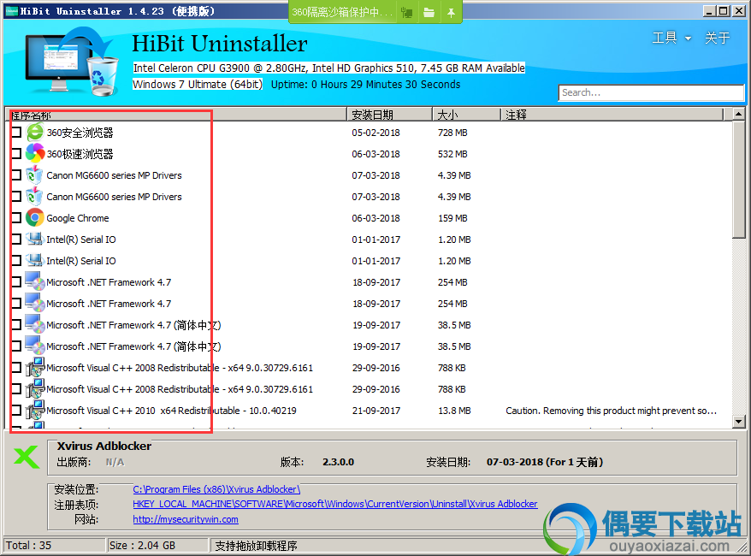Open the 关于 menu
Viewport: 751px width, 556px height.
[718, 38]
